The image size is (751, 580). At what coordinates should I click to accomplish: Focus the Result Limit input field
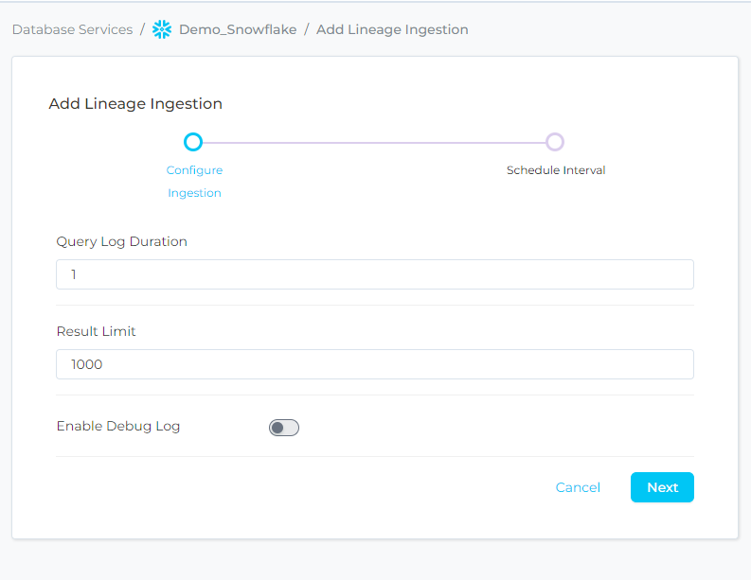coord(375,364)
